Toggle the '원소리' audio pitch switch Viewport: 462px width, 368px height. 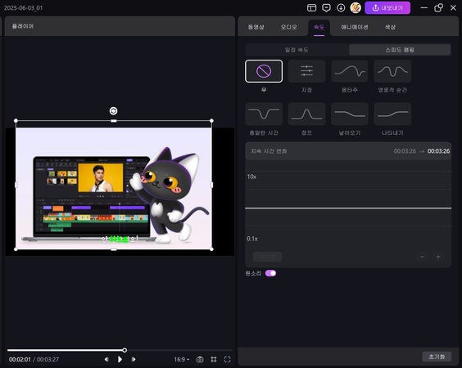pos(270,273)
